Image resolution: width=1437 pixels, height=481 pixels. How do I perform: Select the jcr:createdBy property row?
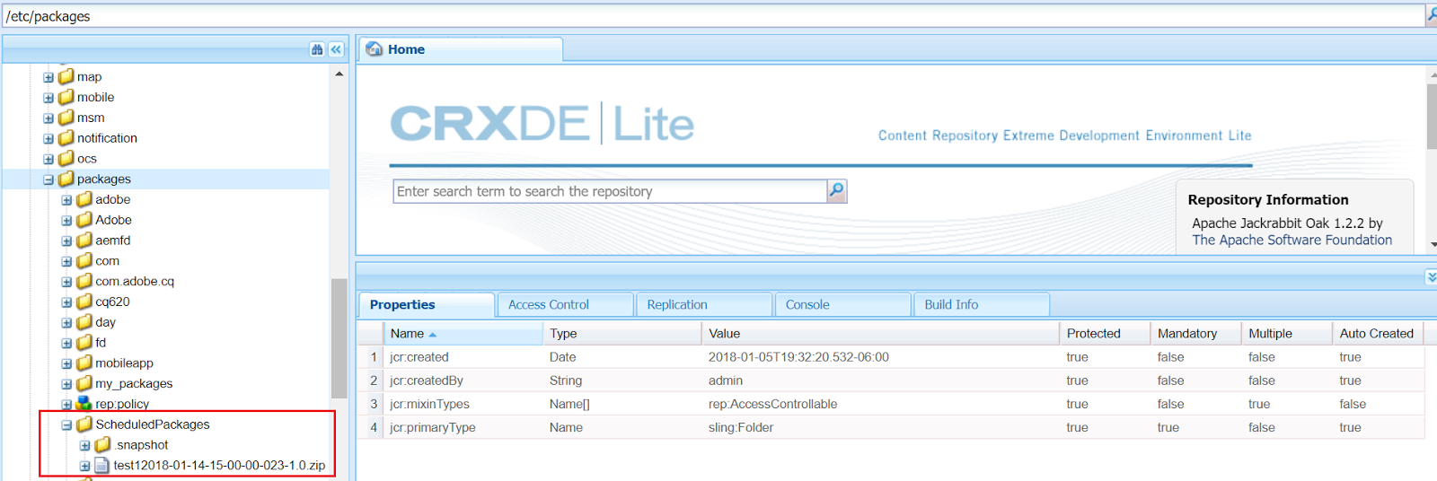coord(891,380)
